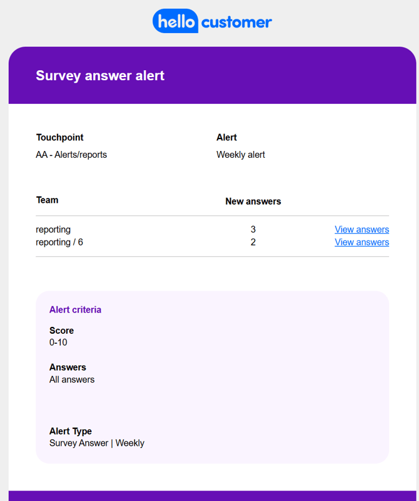This screenshot has height=501, width=419.
Task: Select the Touchpoint label
Action: pos(59,138)
